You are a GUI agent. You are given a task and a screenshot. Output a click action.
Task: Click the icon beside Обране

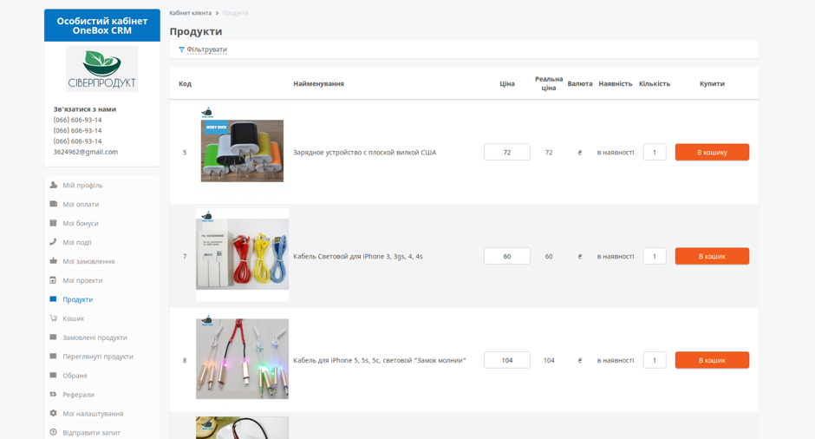(x=53, y=375)
